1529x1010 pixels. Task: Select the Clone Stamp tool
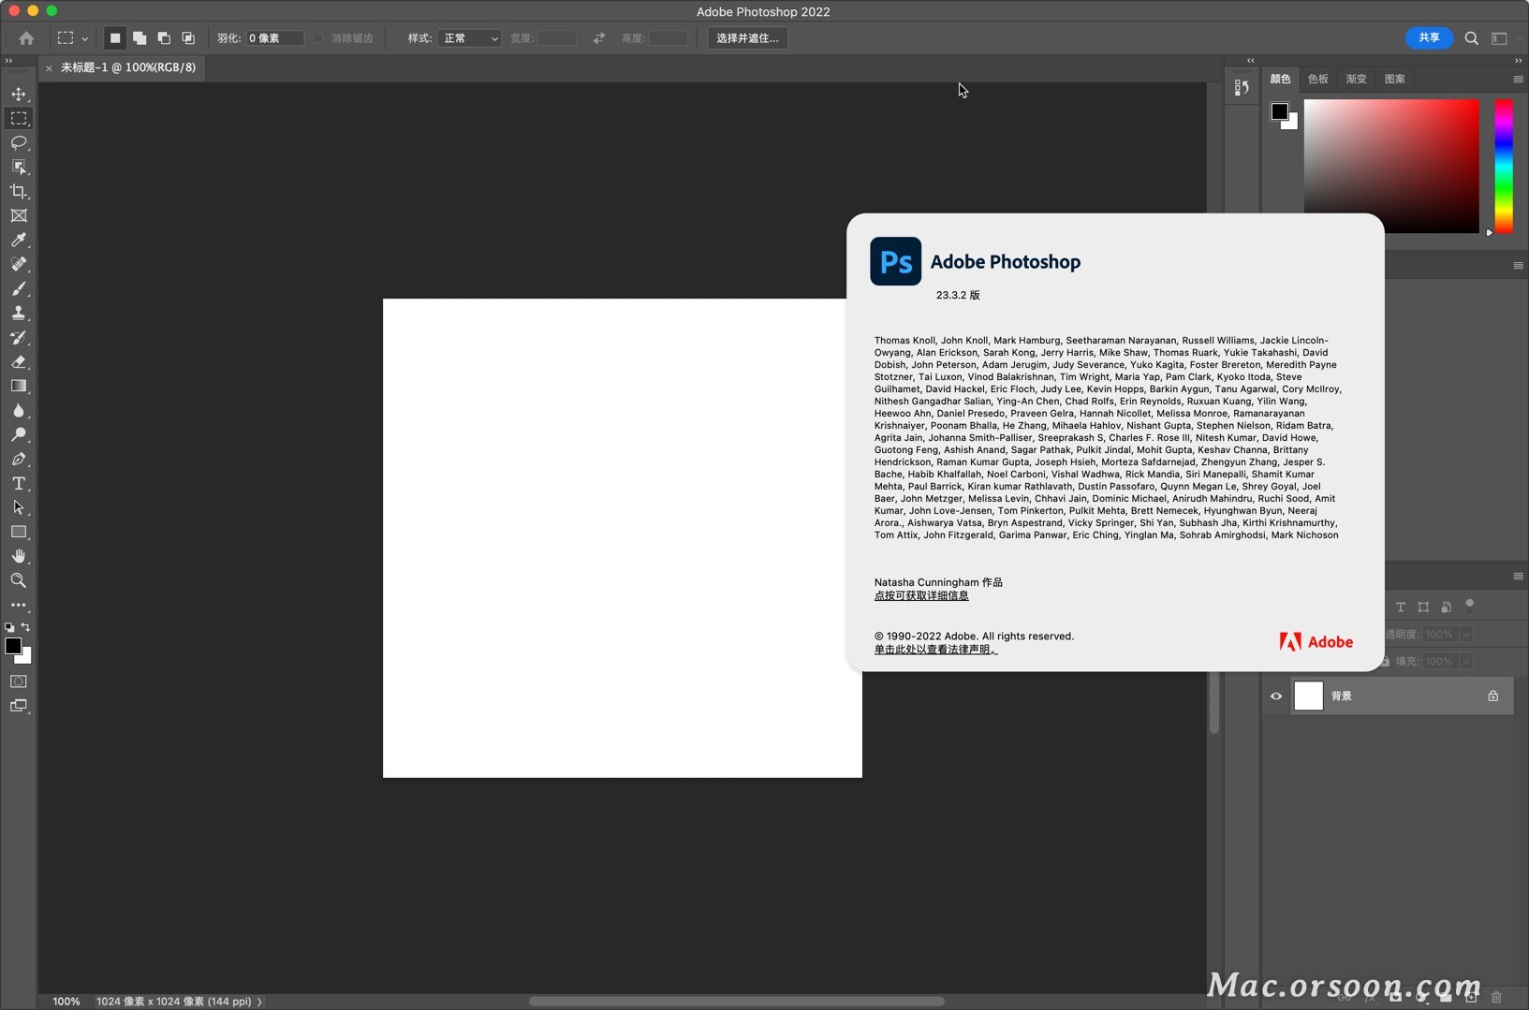(19, 313)
